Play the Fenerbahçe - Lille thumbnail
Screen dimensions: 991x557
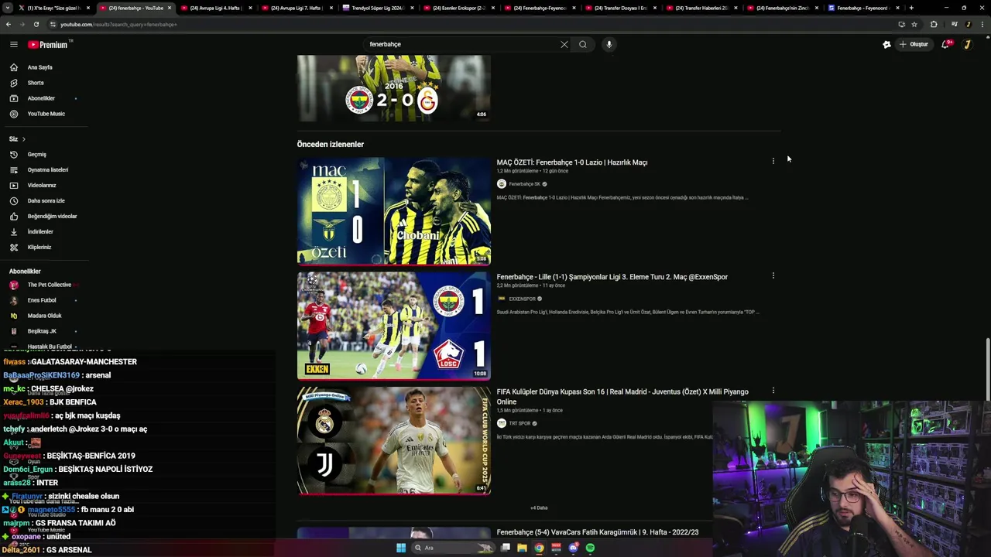(x=394, y=326)
